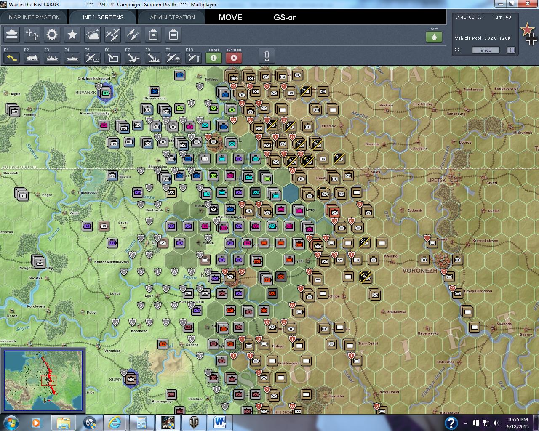Open the MAP INFORMATION tab
This screenshot has height=431, width=539.
(34, 17)
